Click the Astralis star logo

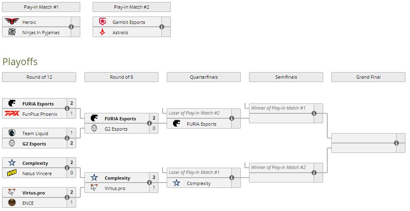tap(102, 32)
